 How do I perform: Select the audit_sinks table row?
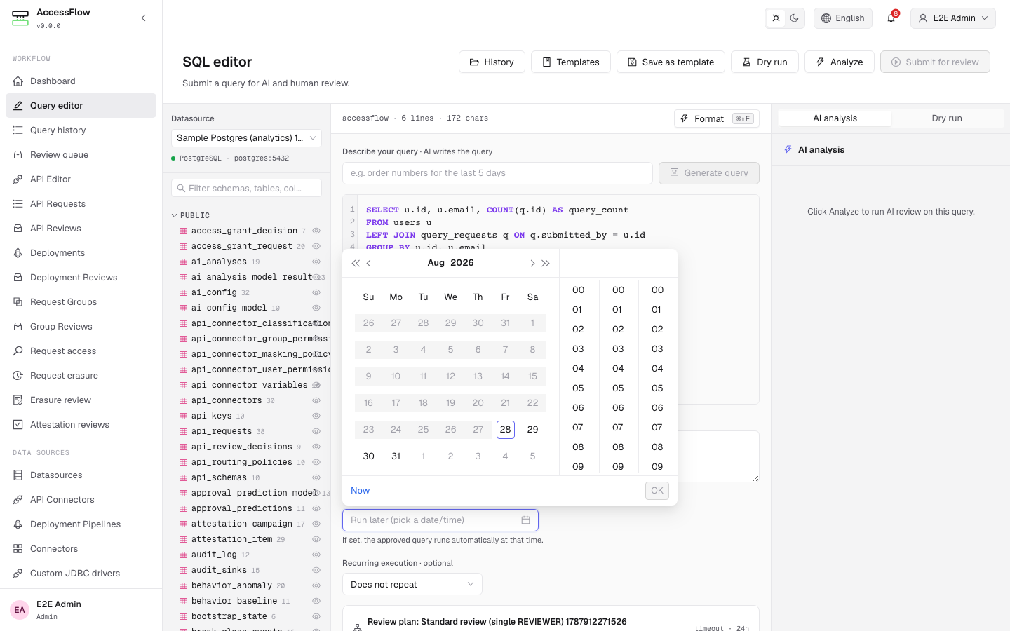[246, 570]
